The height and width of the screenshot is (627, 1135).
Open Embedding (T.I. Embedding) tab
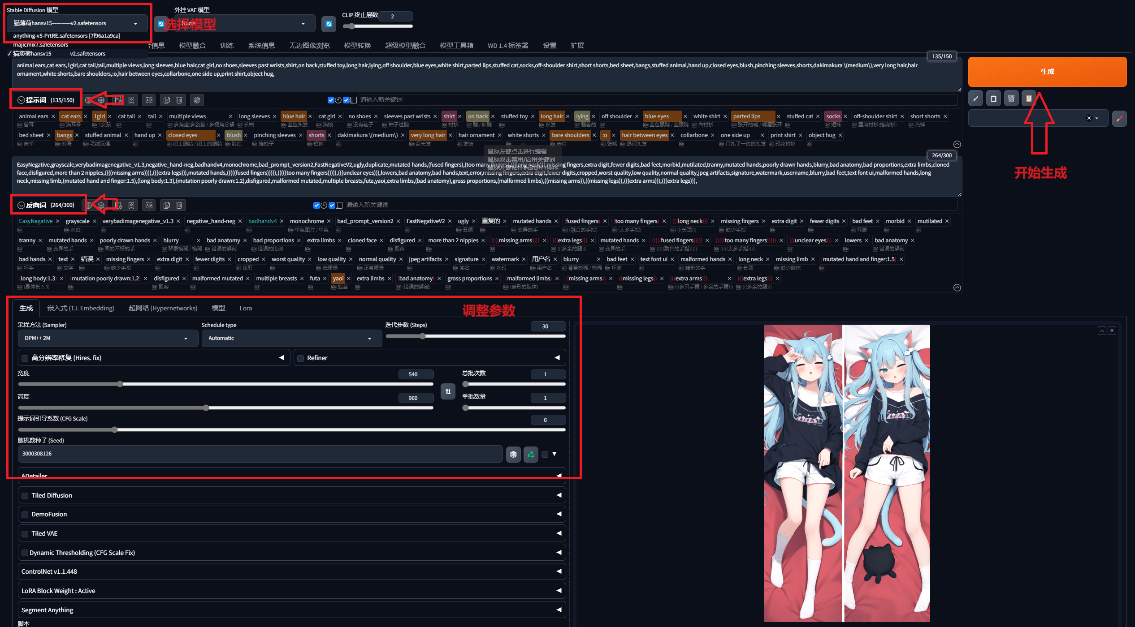coord(81,308)
